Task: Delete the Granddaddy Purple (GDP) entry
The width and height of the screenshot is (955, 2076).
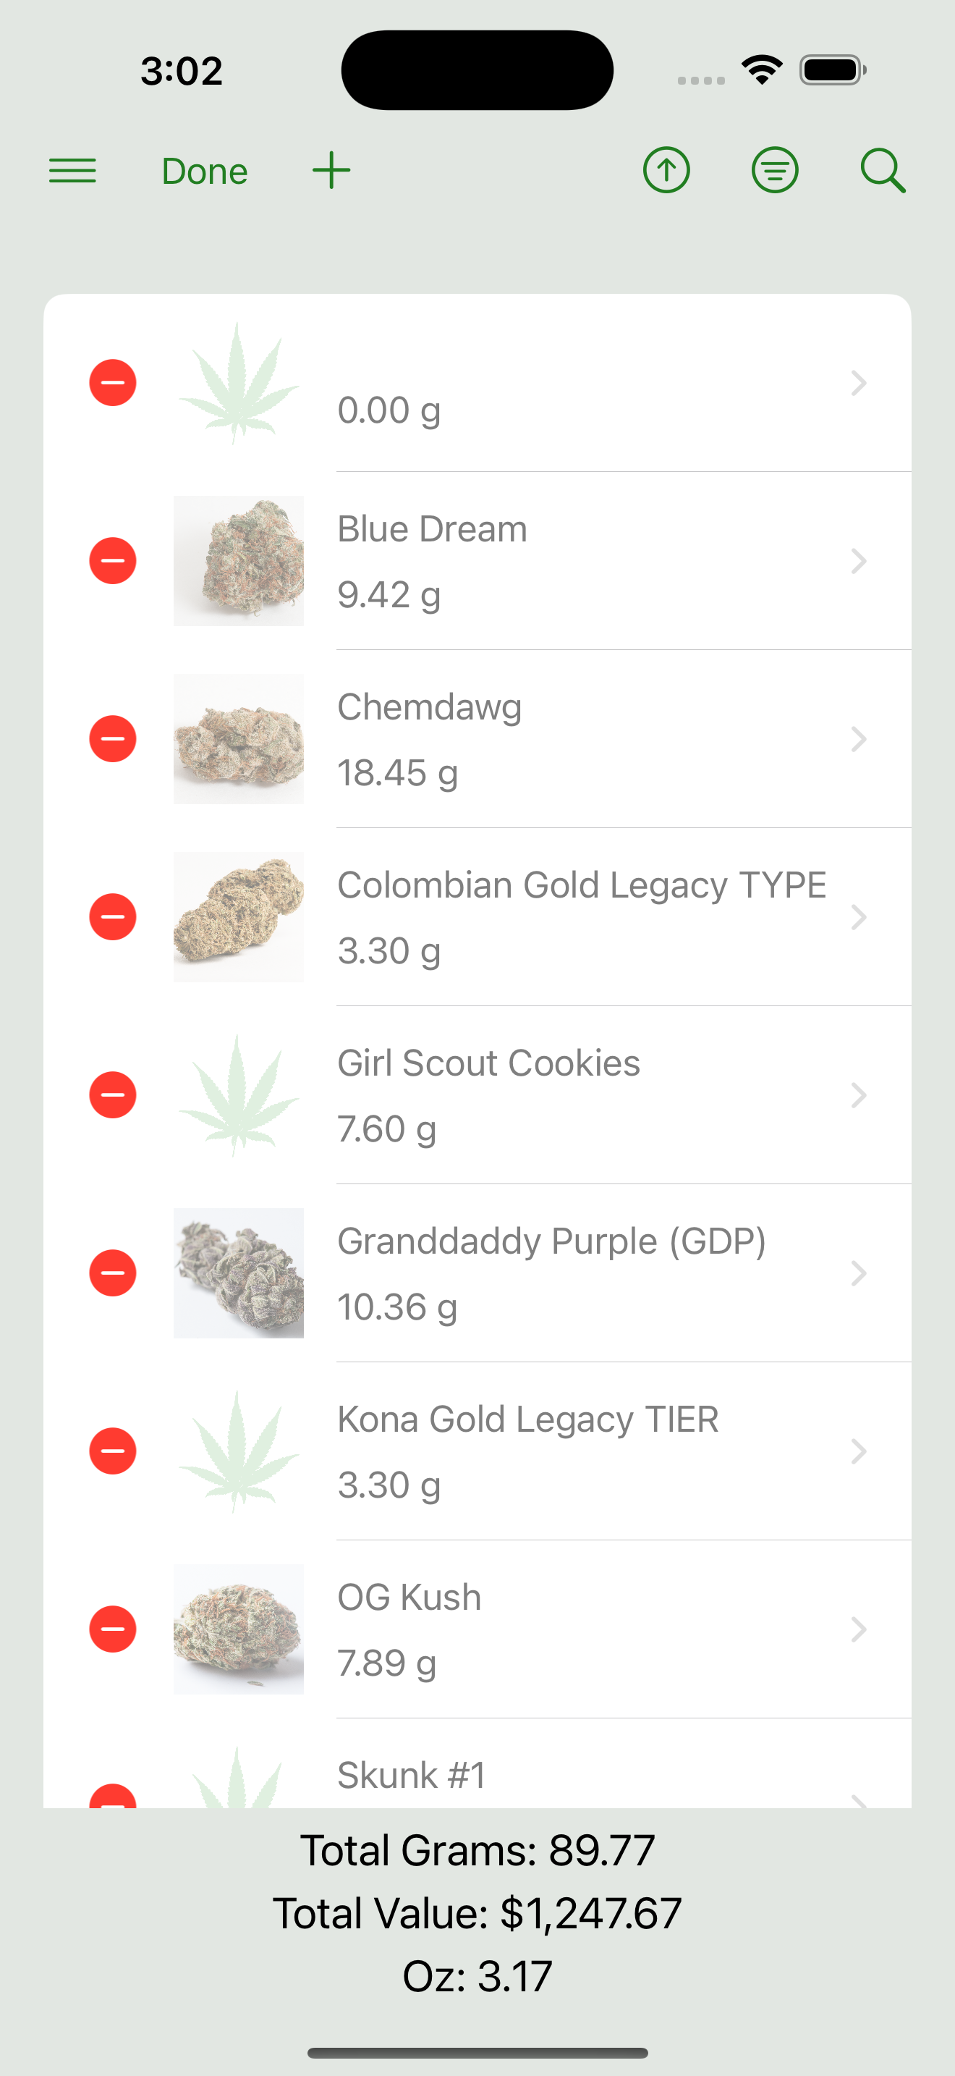Action: tap(113, 1273)
